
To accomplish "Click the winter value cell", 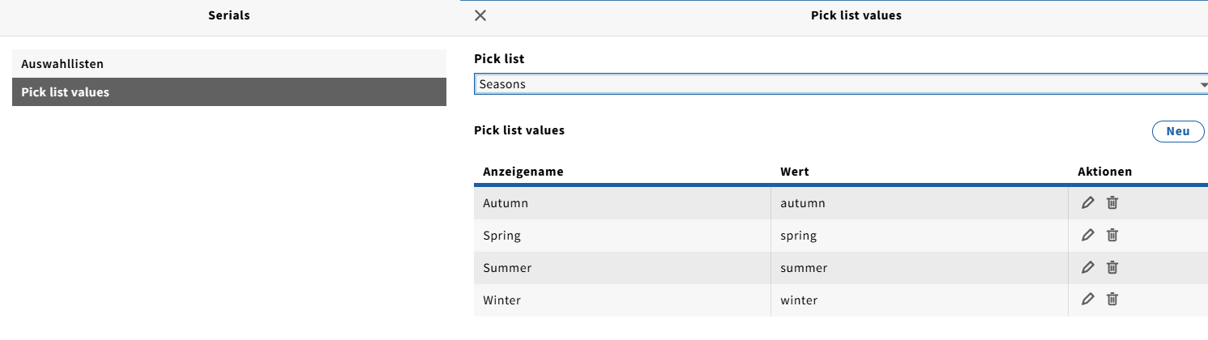I will click(x=799, y=300).
